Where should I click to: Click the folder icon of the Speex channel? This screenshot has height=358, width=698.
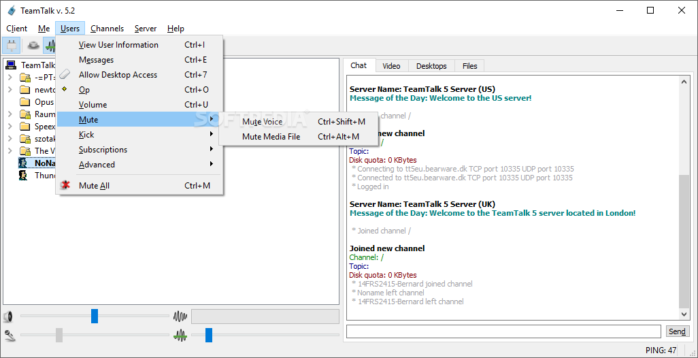click(25, 127)
